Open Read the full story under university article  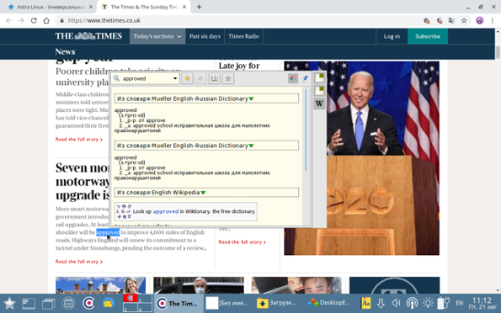(x=79, y=140)
